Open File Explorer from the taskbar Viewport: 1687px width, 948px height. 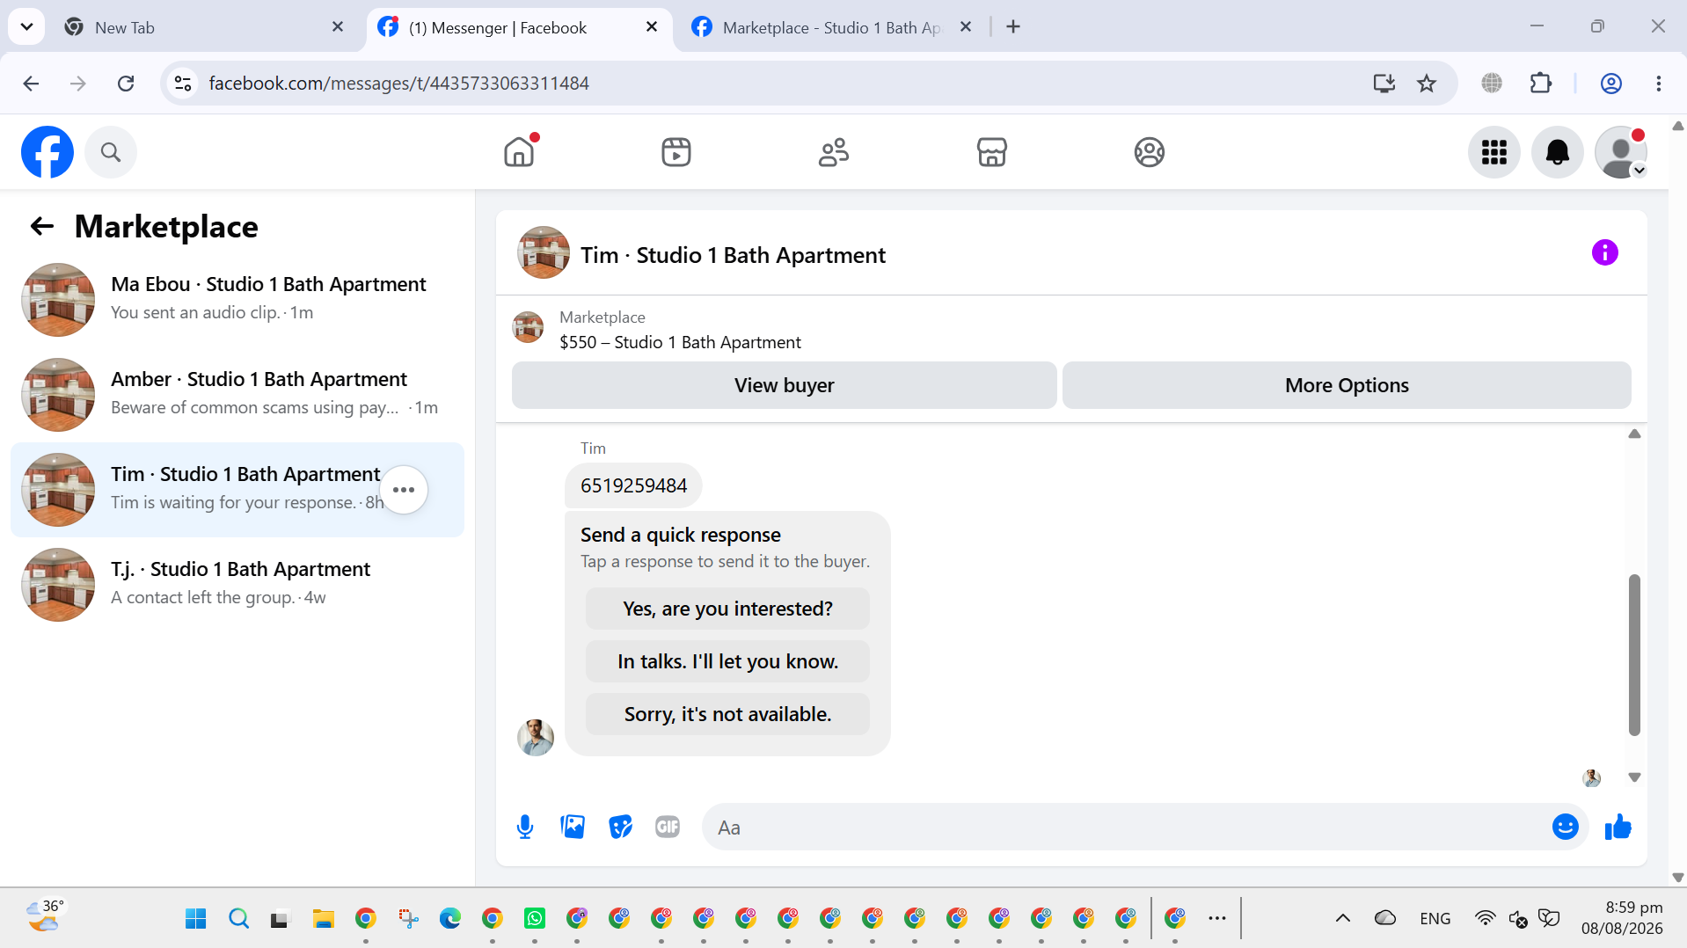click(x=323, y=919)
